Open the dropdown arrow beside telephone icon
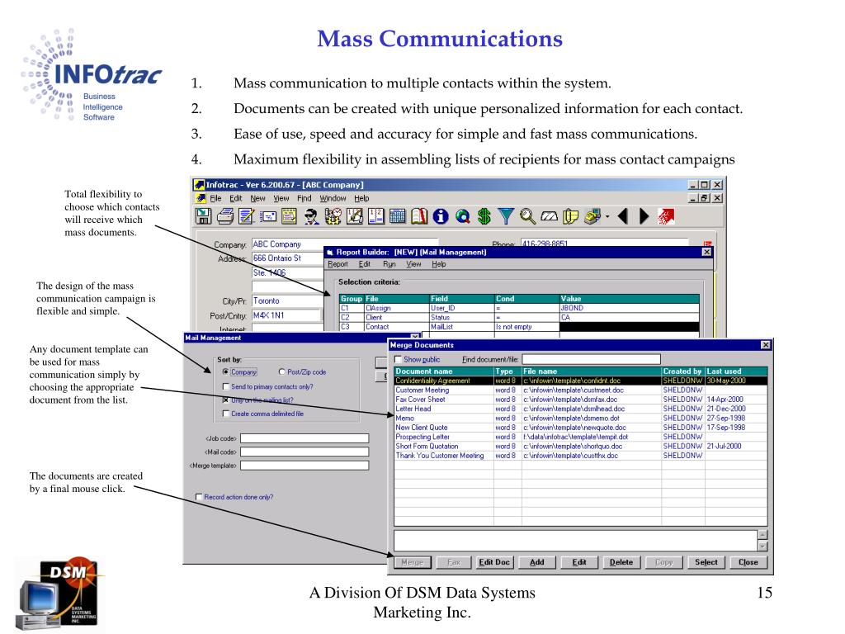The width and height of the screenshot is (845, 634). coord(607,217)
